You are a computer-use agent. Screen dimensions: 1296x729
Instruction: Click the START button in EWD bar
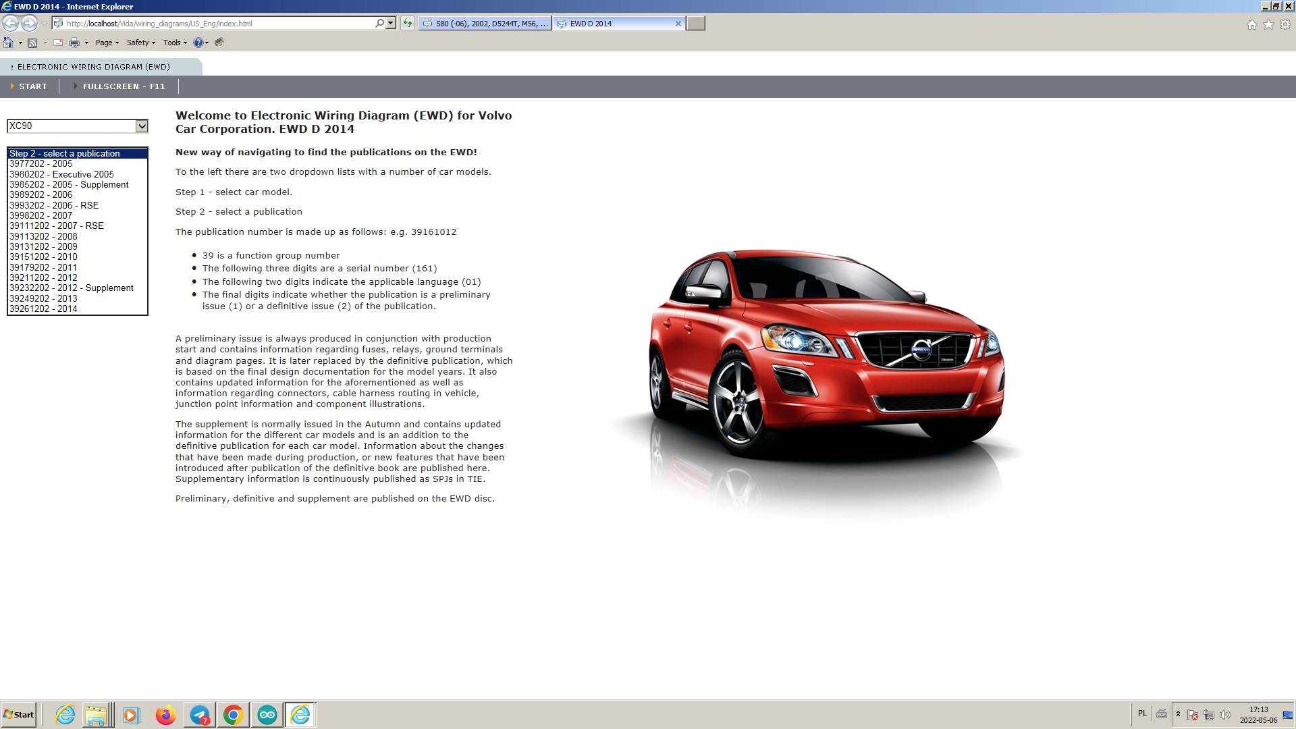(x=32, y=86)
